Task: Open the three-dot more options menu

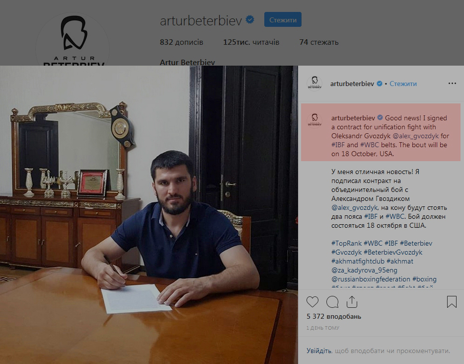Action: 452,84
